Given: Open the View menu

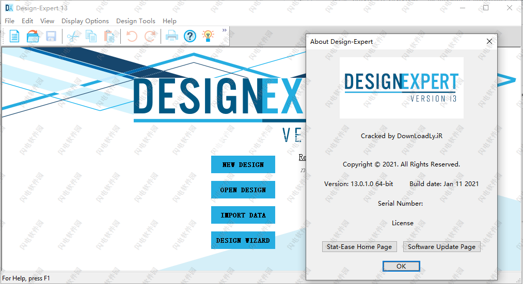Looking at the screenshot, I should tap(47, 21).
